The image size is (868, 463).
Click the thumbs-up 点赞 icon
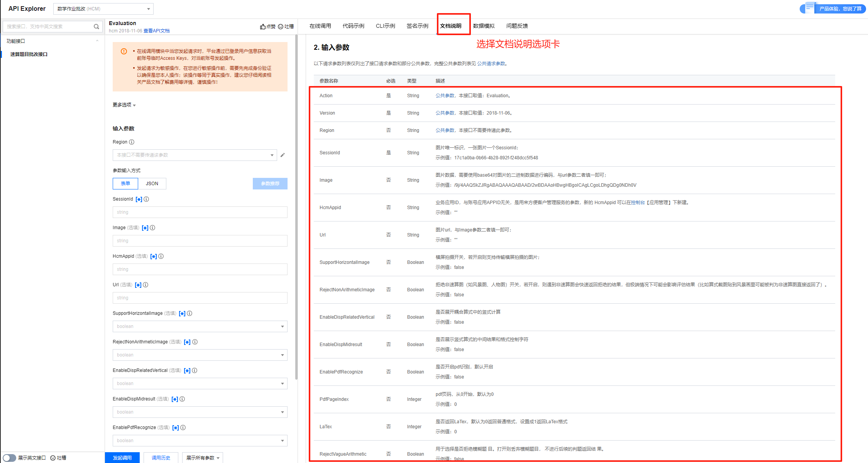coord(263,27)
